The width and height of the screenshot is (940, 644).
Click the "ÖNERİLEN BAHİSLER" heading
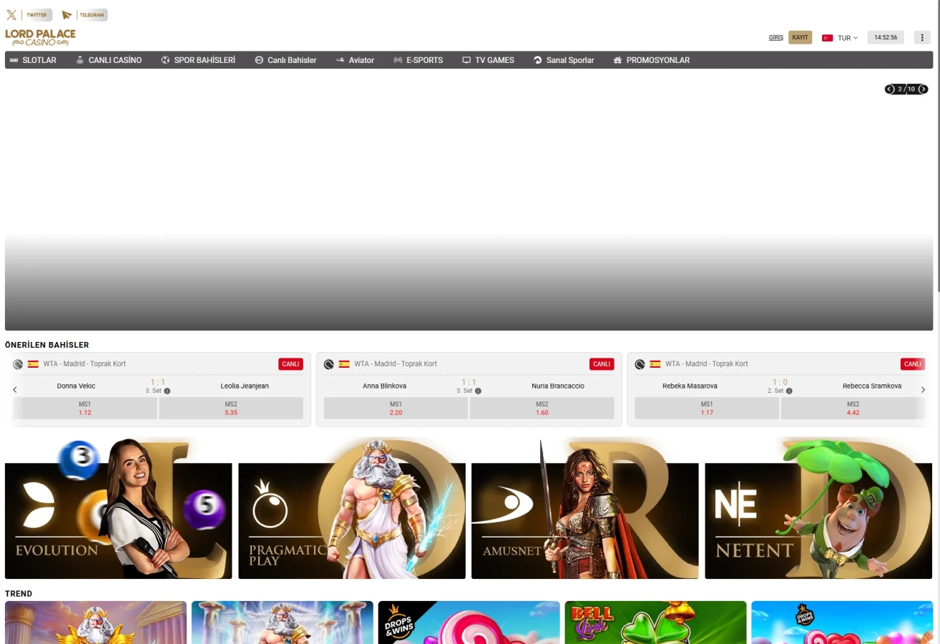click(x=47, y=345)
